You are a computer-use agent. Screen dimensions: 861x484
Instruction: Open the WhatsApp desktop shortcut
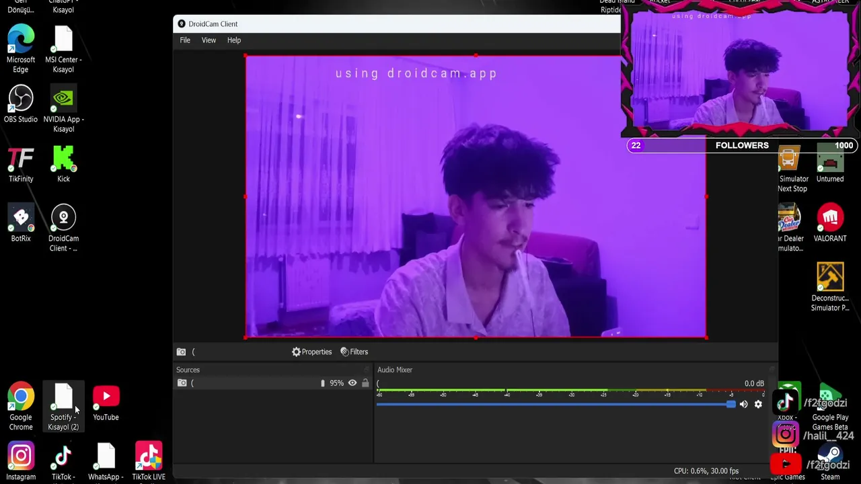106,462
